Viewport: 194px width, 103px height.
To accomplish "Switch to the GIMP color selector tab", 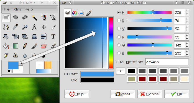I will pyautogui.click(x=68, y=13).
